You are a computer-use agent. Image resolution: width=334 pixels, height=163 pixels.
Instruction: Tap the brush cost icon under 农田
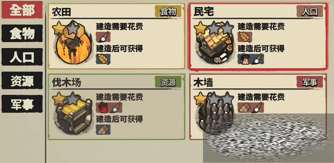coord(103,37)
